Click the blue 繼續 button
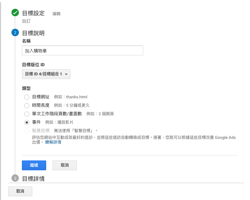250x200 pixels. click(x=34, y=165)
